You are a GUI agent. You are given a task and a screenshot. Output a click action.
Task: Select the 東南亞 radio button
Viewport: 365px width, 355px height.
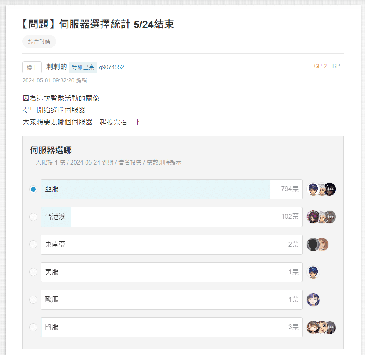[33, 244]
